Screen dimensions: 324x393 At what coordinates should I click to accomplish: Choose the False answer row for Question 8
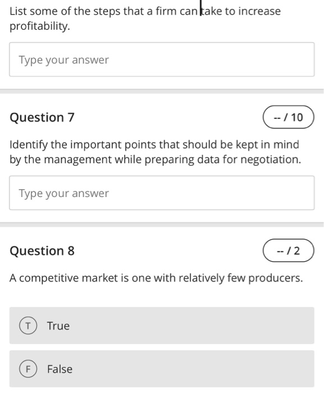coord(162,369)
